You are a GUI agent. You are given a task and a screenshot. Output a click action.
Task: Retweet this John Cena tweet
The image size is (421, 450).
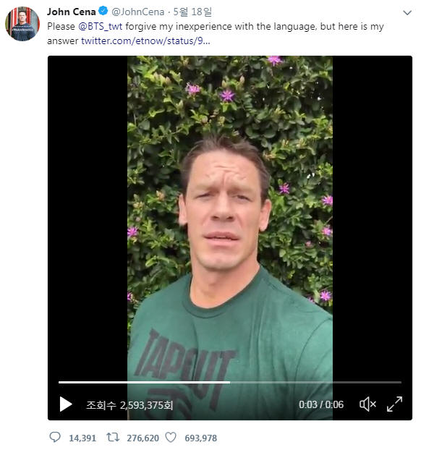(113, 438)
